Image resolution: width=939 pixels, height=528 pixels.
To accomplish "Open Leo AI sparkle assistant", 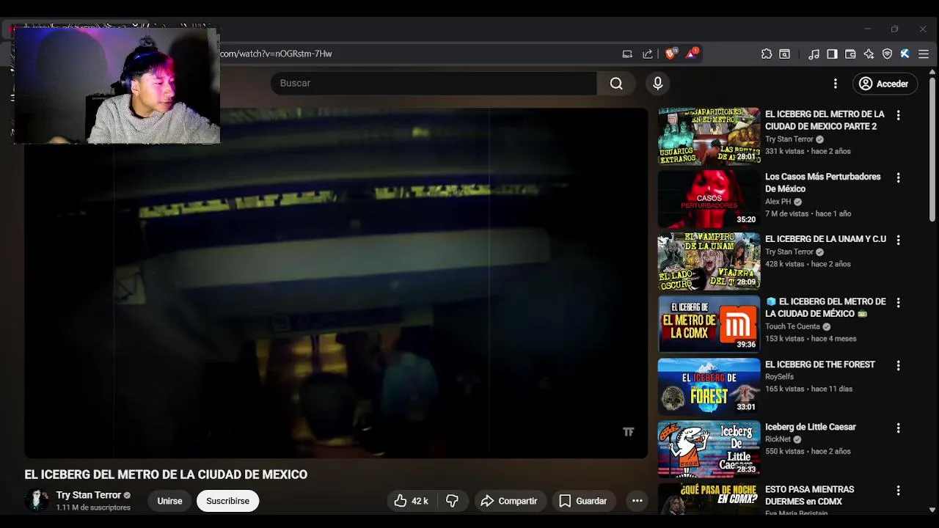I will (869, 54).
